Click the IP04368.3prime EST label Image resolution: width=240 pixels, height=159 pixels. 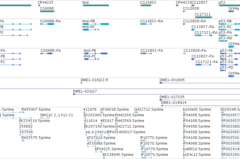point(197,132)
